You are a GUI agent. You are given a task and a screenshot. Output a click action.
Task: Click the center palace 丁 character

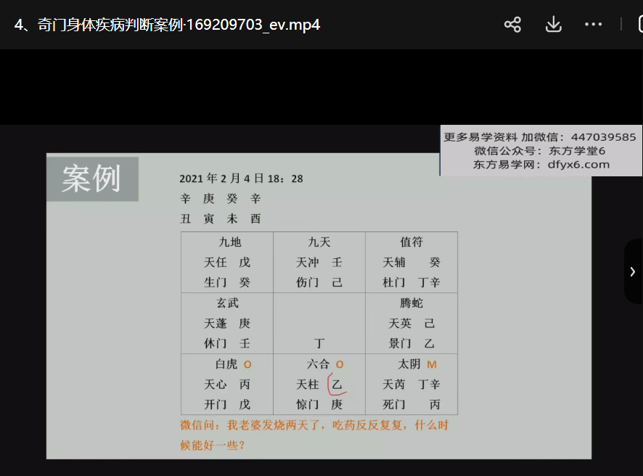pyautogui.click(x=319, y=344)
